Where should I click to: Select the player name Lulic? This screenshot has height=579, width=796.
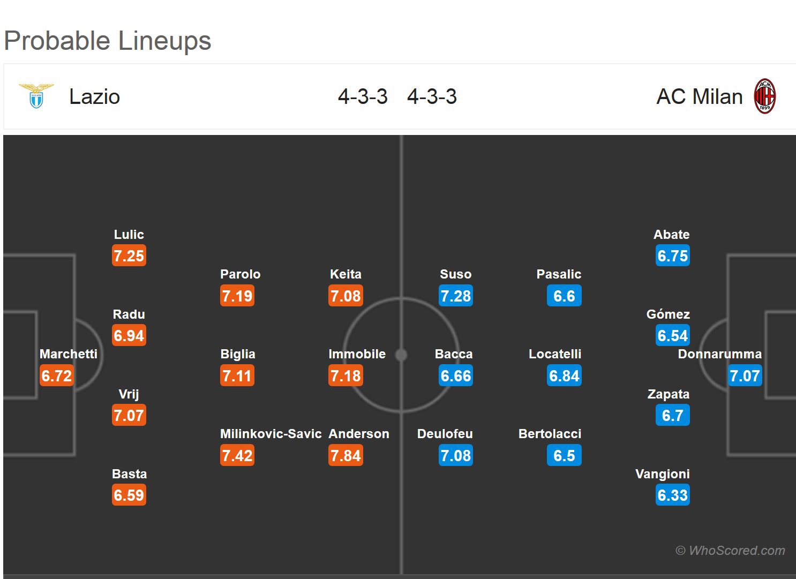pyautogui.click(x=129, y=235)
